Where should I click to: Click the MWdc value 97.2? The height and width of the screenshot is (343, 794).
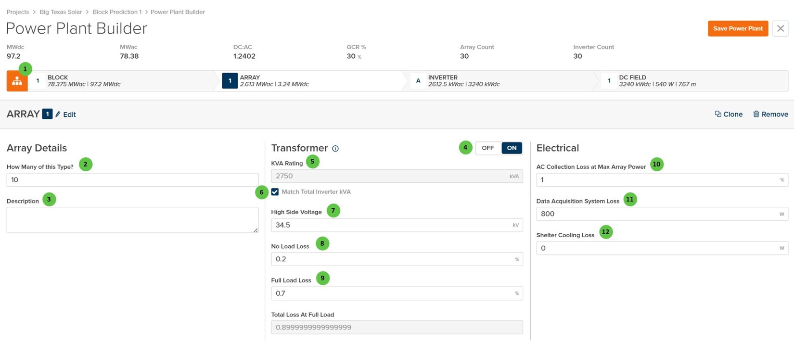pos(13,56)
